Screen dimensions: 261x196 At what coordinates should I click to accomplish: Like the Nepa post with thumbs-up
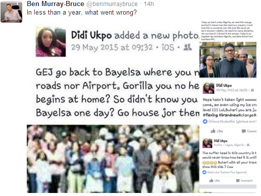[x=217, y=131]
